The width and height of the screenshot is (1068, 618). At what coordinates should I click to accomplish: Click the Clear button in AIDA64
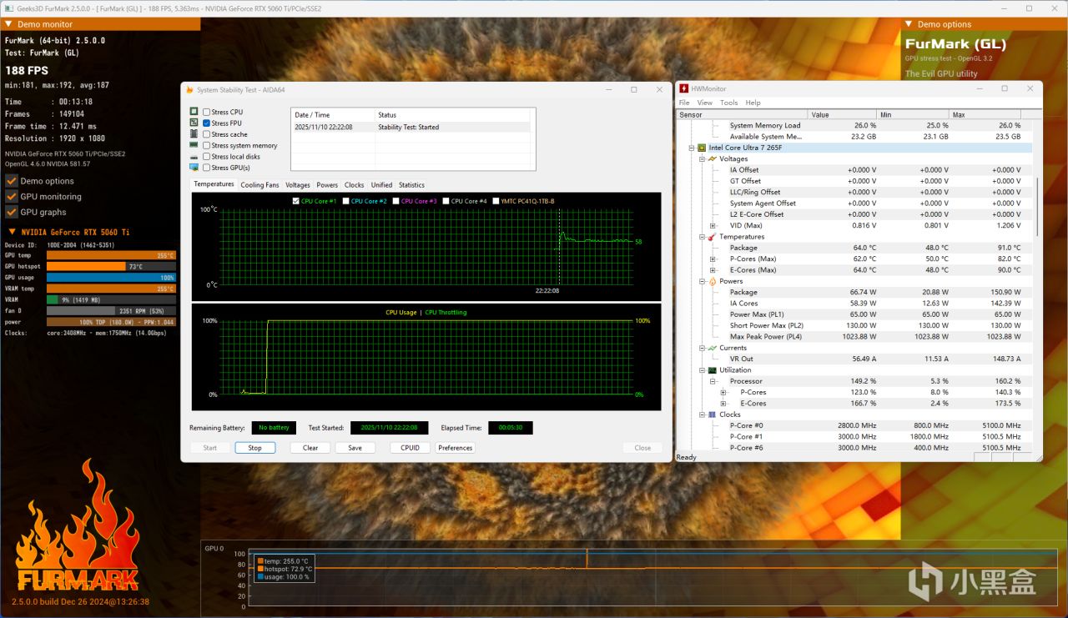(x=310, y=448)
